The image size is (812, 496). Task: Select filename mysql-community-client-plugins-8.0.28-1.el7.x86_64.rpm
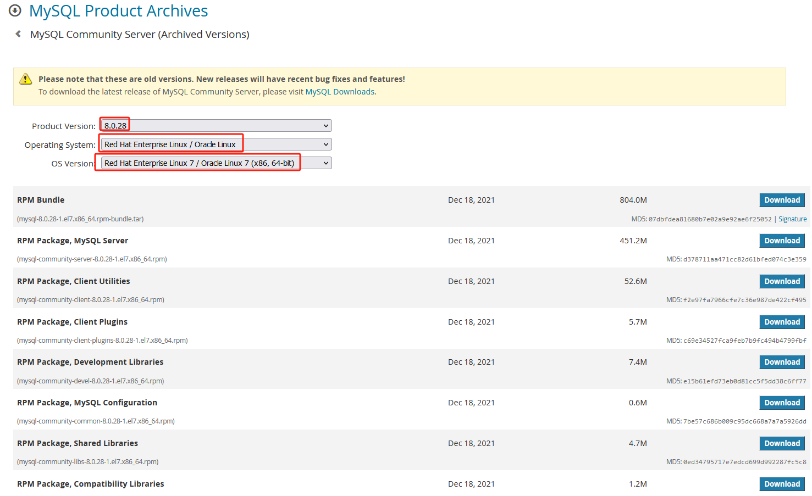pyautogui.click(x=102, y=341)
